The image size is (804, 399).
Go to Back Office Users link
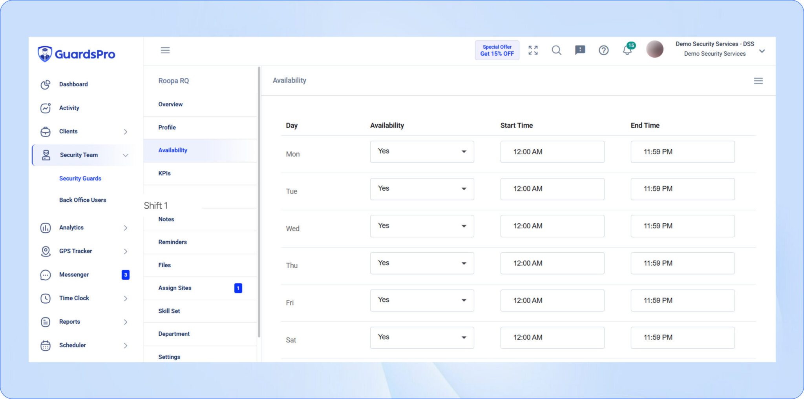click(x=82, y=200)
